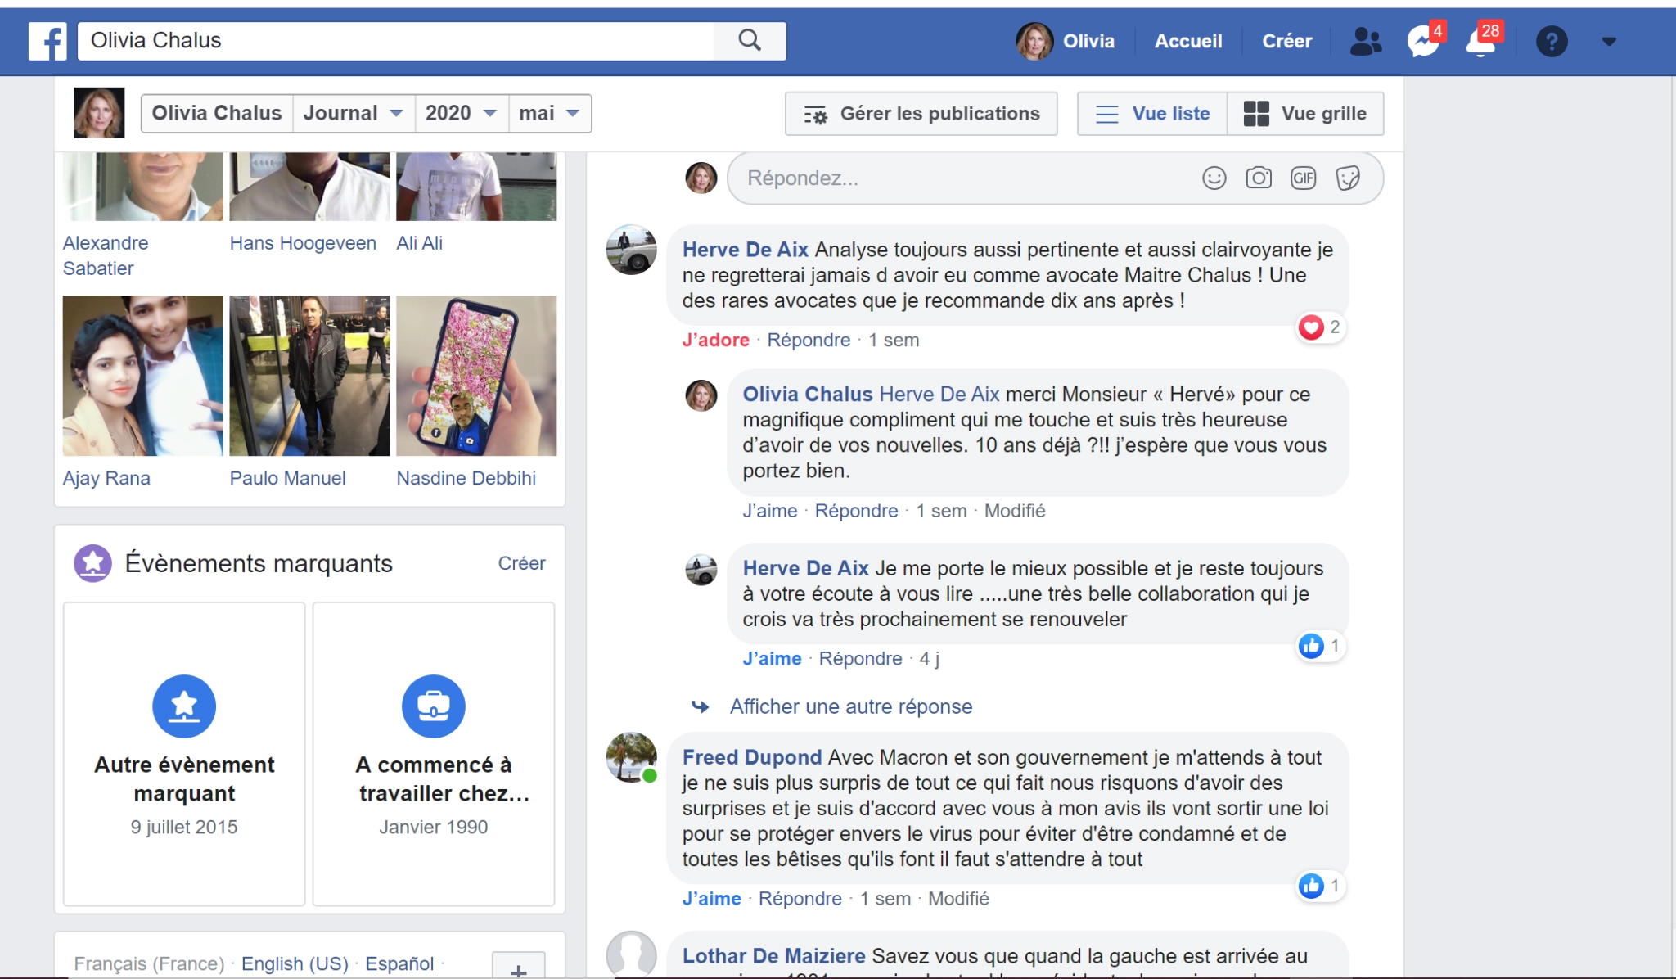Open the Journal dropdown

[353, 113]
